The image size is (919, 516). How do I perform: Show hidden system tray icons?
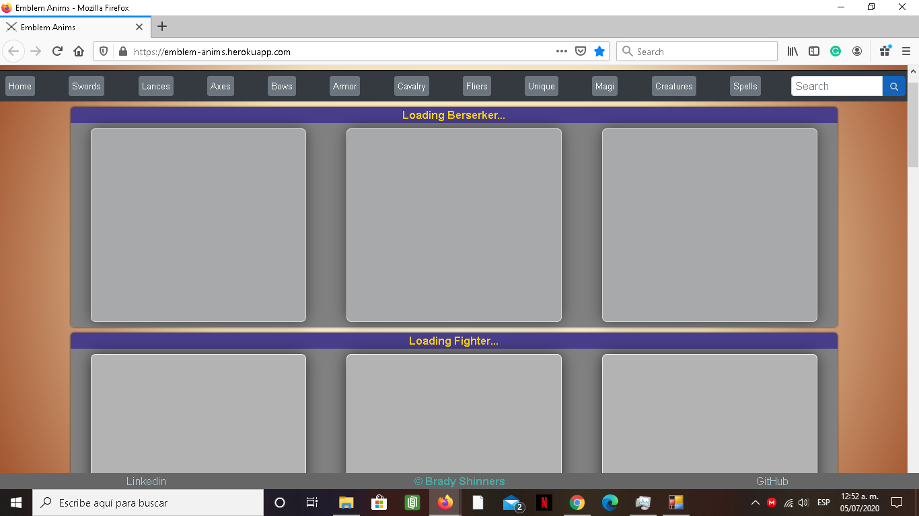point(755,503)
